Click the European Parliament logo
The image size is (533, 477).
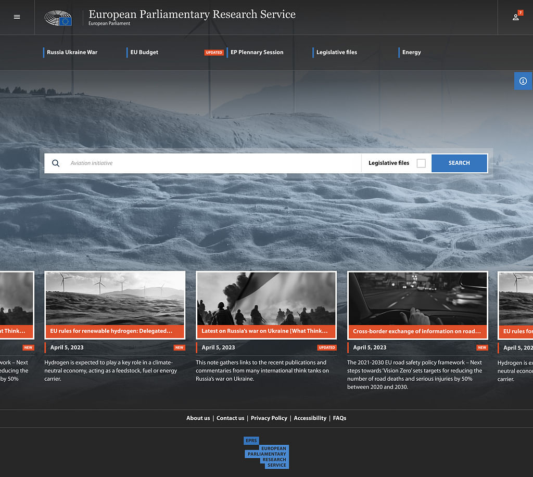coord(58,18)
